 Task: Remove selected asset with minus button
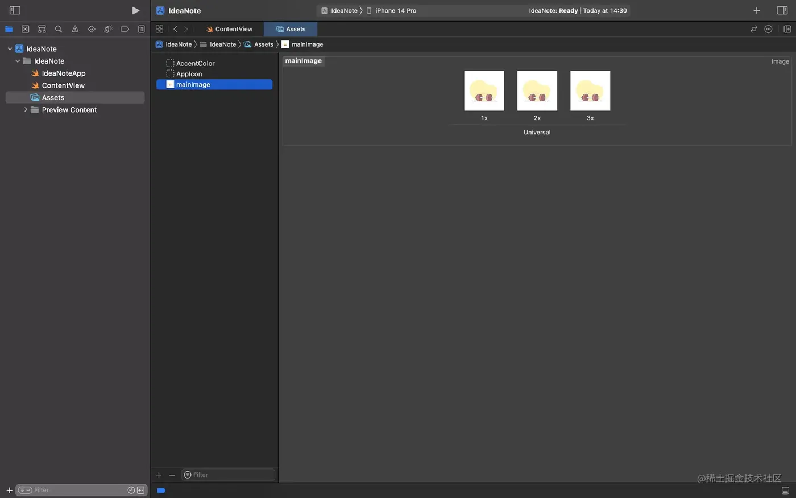[172, 475]
